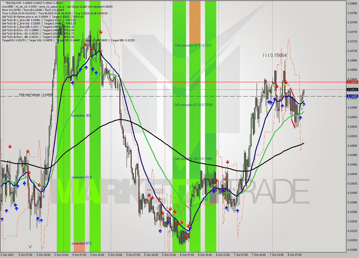Click the 0.15465 price axis label

[x=352, y=164]
